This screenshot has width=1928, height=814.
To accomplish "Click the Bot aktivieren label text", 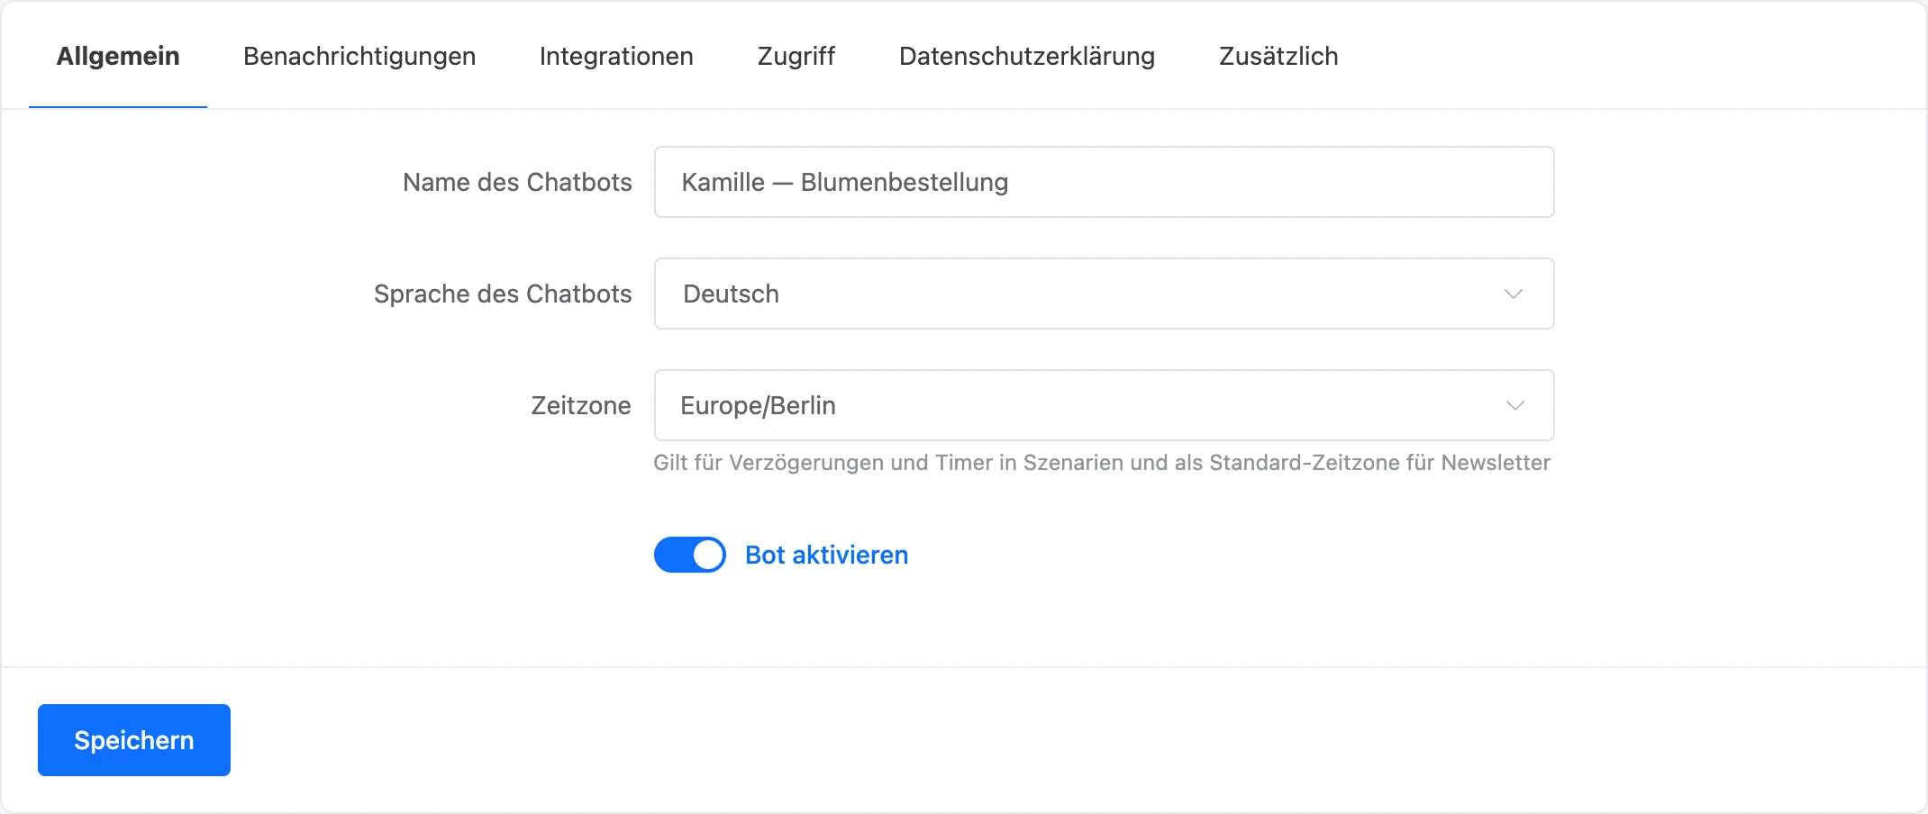I will click(x=826, y=555).
